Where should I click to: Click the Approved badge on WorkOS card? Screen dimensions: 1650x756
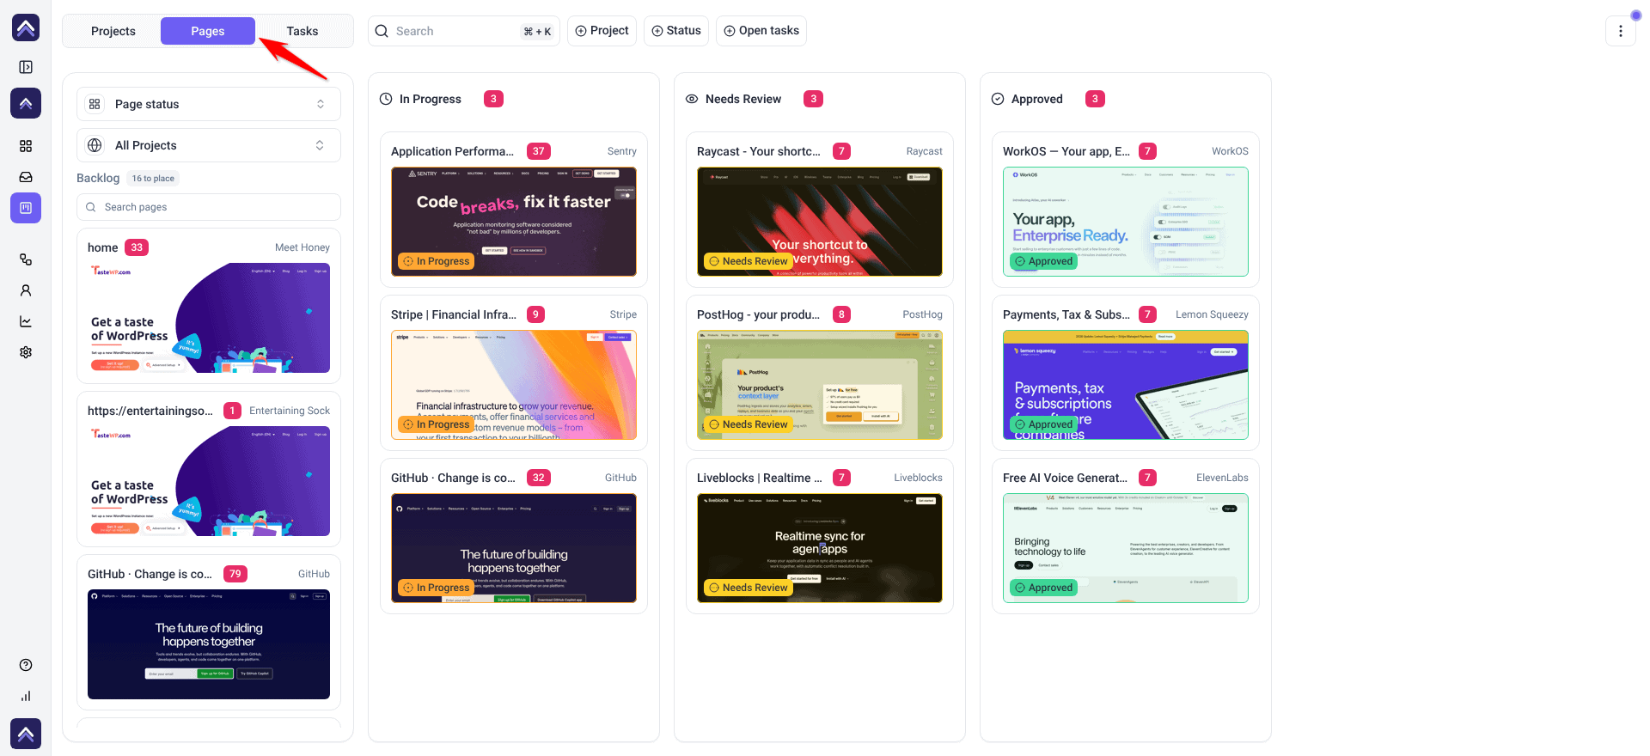click(1043, 261)
